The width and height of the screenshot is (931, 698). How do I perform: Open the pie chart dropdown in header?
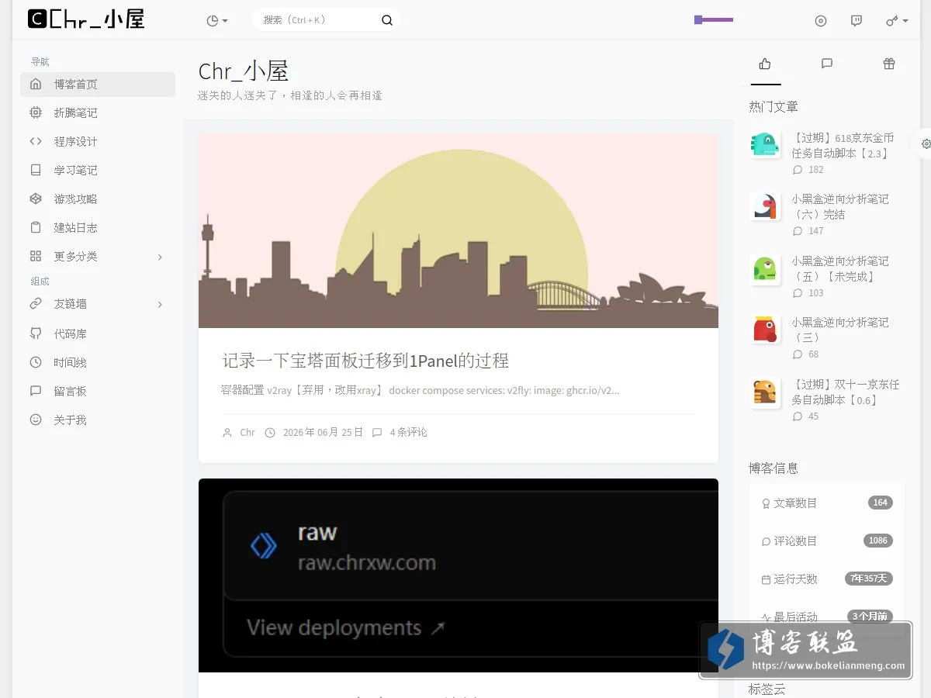click(x=217, y=21)
